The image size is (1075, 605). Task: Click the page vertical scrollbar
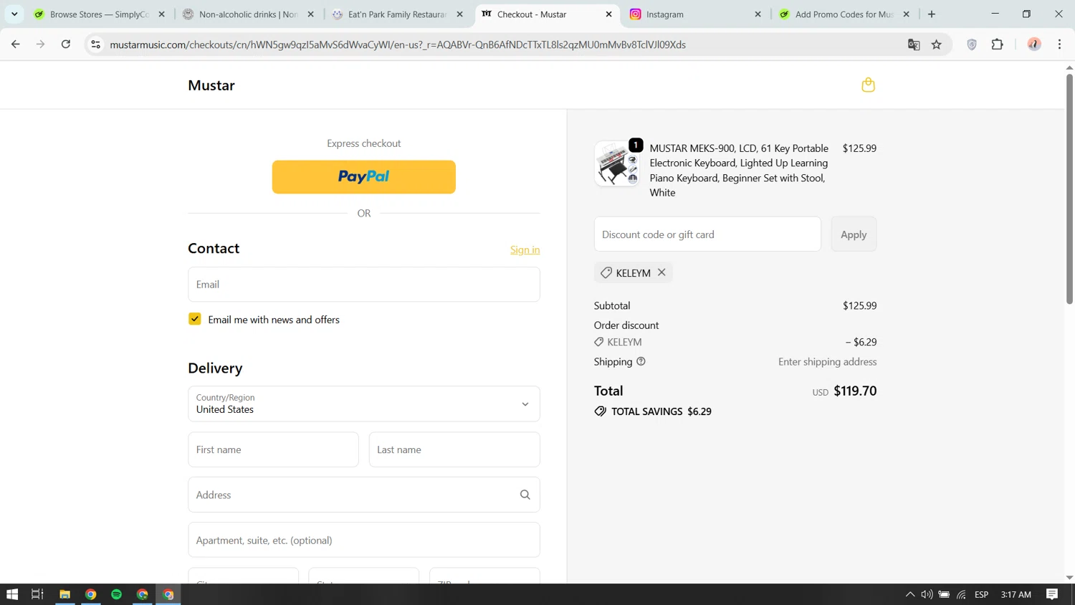[x=1069, y=190]
